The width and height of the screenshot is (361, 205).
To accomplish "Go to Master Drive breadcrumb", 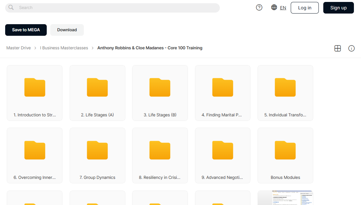I will (19, 48).
